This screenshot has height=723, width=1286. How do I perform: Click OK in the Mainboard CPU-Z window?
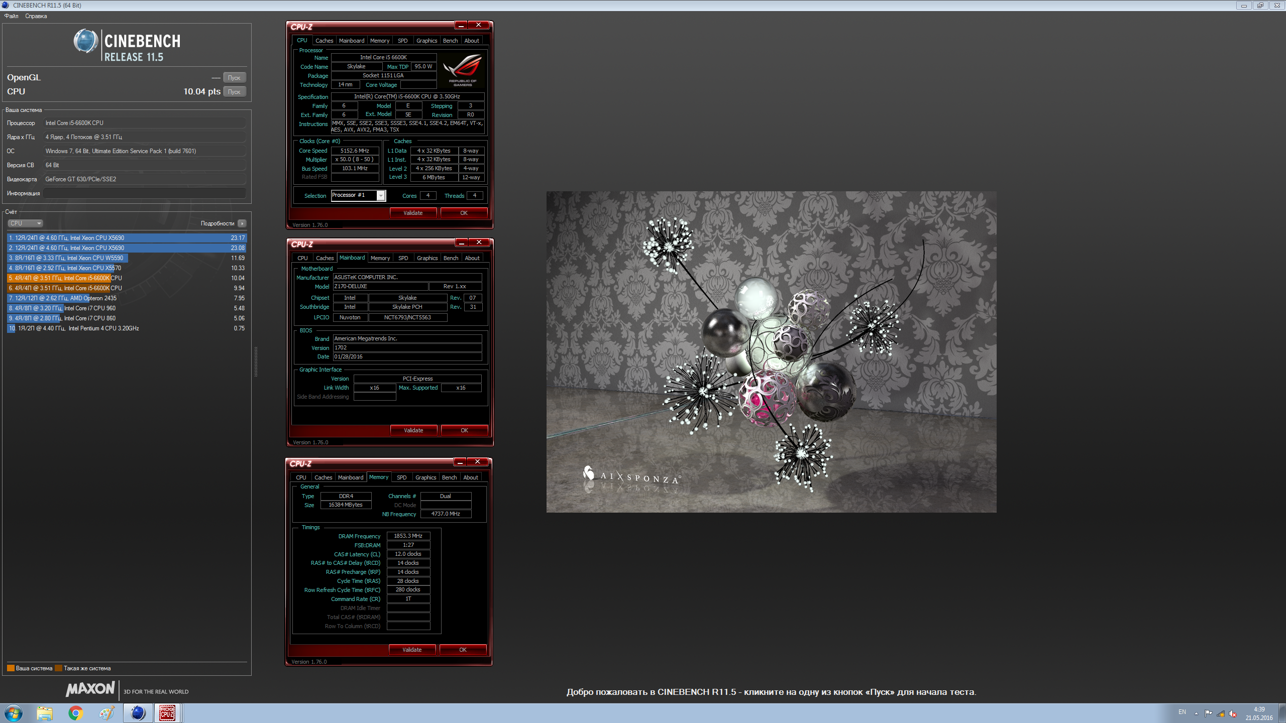464,430
